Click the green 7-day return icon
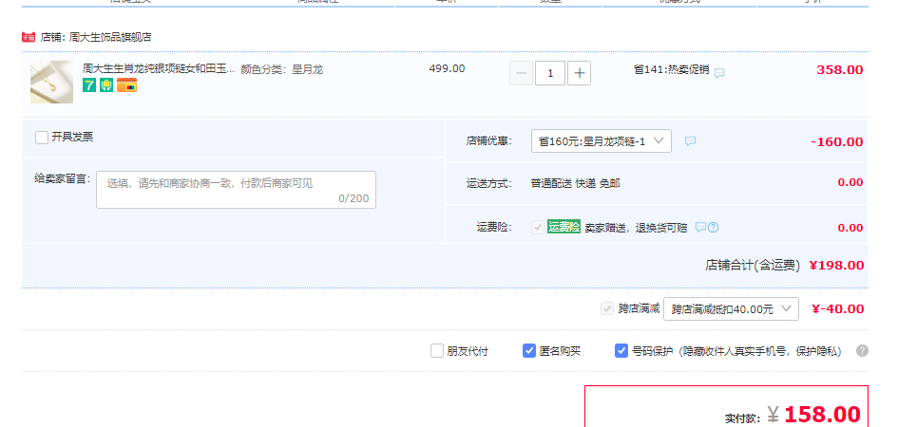The width and height of the screenshot is (898, 427). 89,85
